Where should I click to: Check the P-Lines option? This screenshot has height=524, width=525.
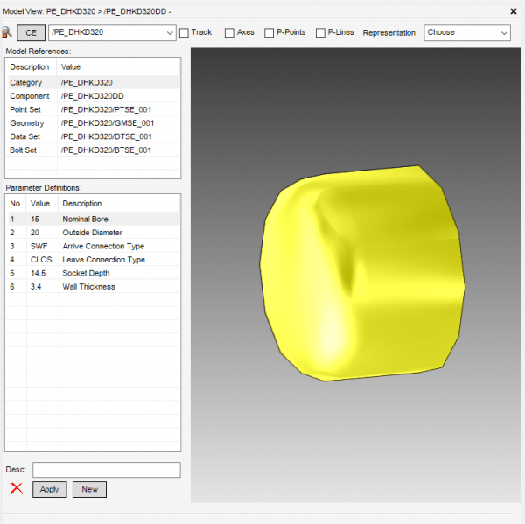click(320, 33)
